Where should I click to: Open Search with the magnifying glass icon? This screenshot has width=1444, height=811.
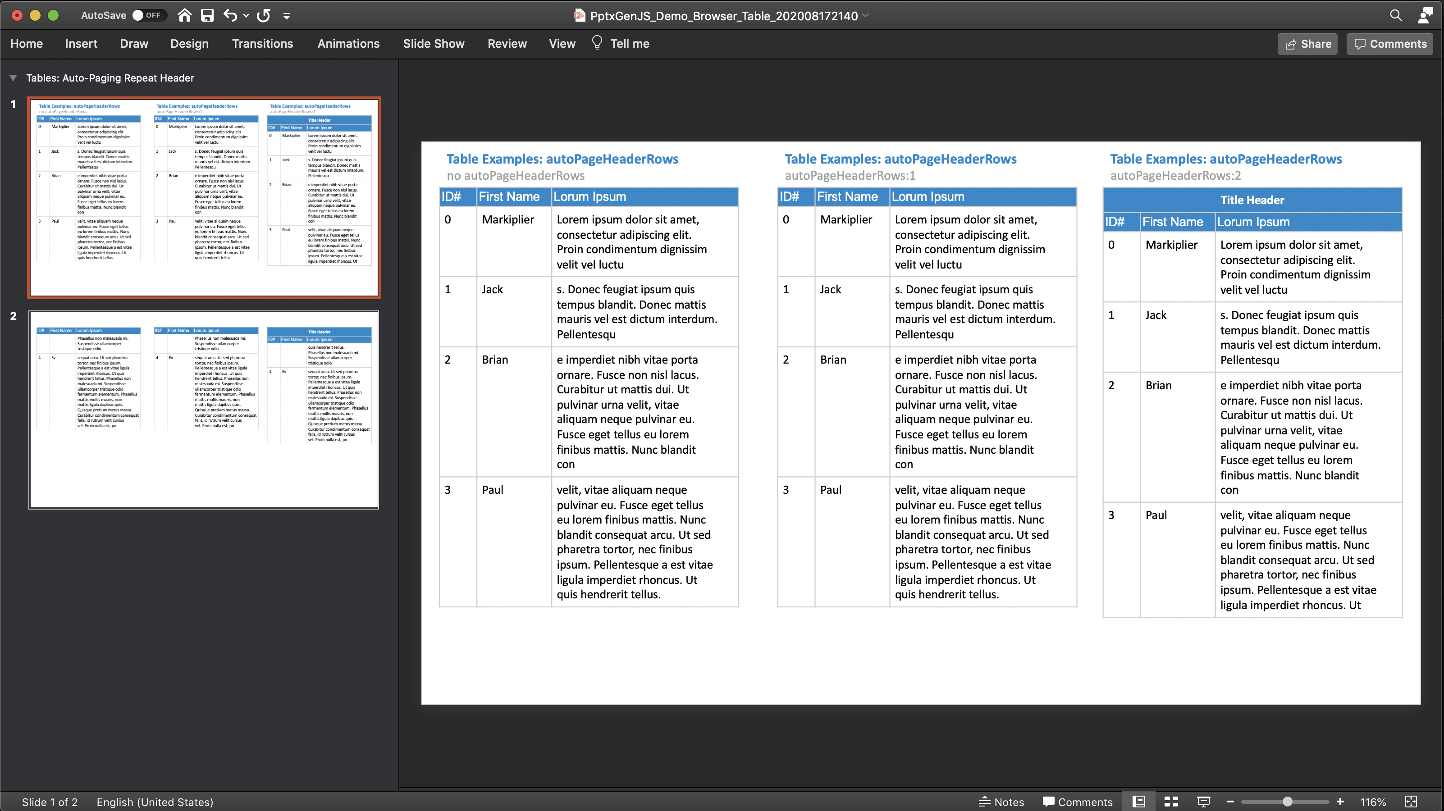tap(1396, 15)
